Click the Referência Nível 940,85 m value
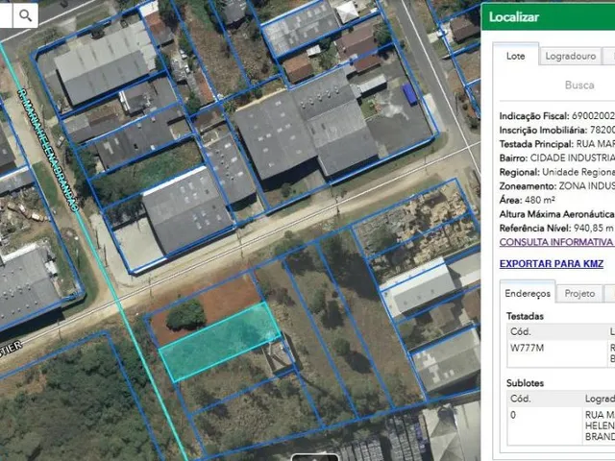 click(594, 229)
